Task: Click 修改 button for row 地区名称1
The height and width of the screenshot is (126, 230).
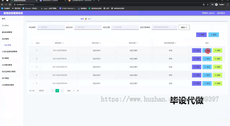Action: click(207, 83)
